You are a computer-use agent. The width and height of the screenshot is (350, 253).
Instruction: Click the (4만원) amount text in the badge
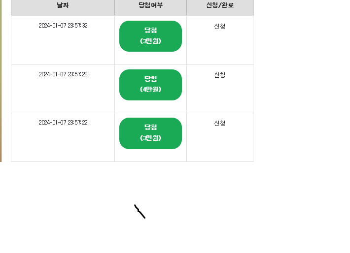(150, 89)
